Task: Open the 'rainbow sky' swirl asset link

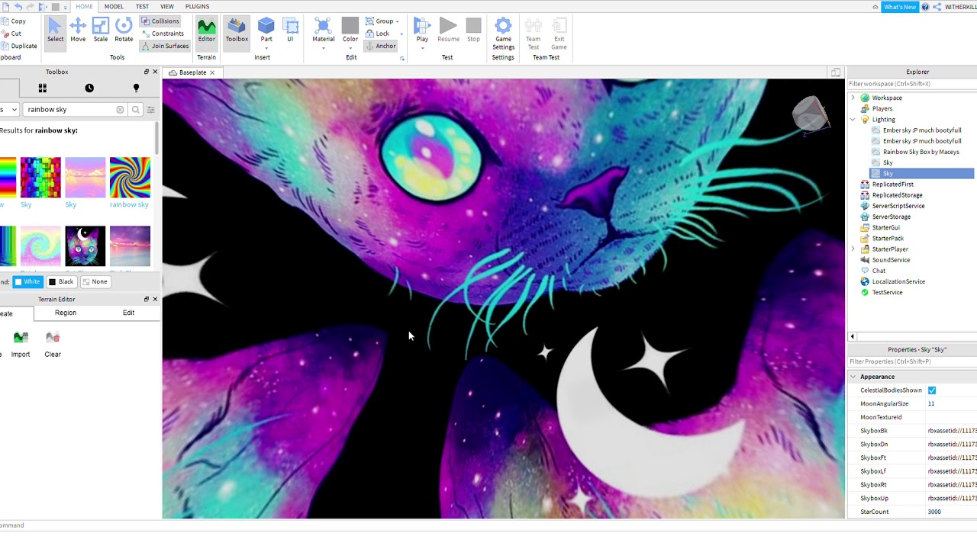Action: [x=129, y=204]
